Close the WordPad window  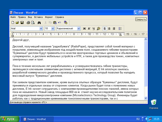[x=145, y=13]
